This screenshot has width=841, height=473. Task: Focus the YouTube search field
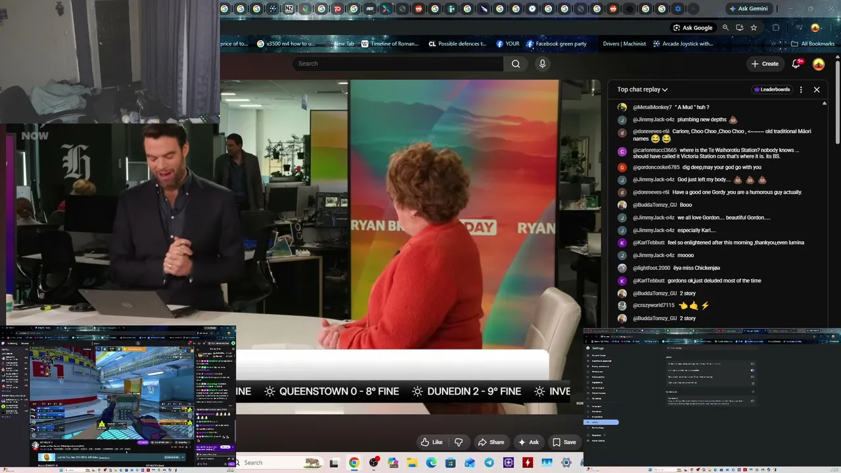pyautogui.click(x=398, y=64)
